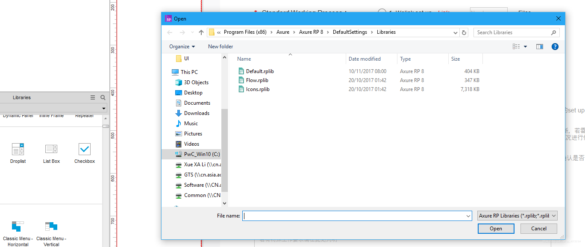Close the Open dialog
The width and height of the screenshot is (585, 247).
coord(558,18)
